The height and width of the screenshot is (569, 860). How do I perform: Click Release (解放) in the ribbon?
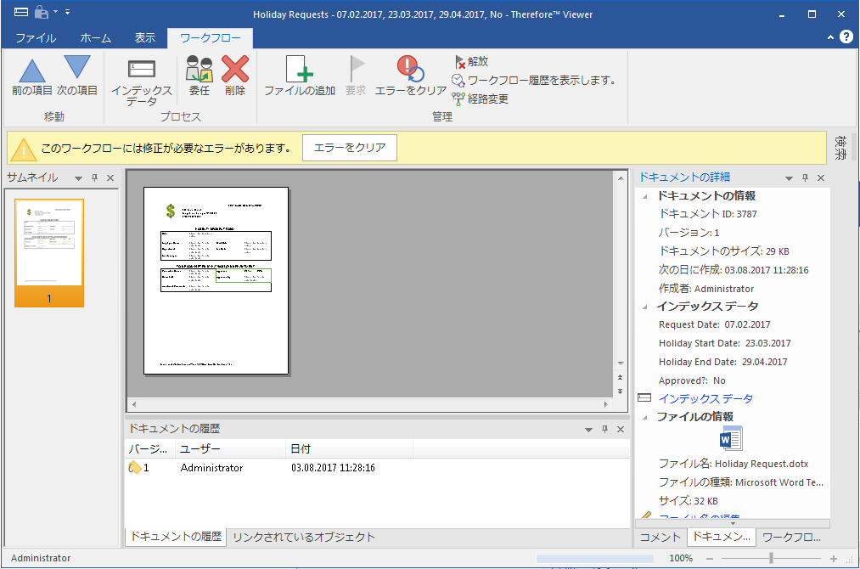pyautogui.click(x=471, y=61)
